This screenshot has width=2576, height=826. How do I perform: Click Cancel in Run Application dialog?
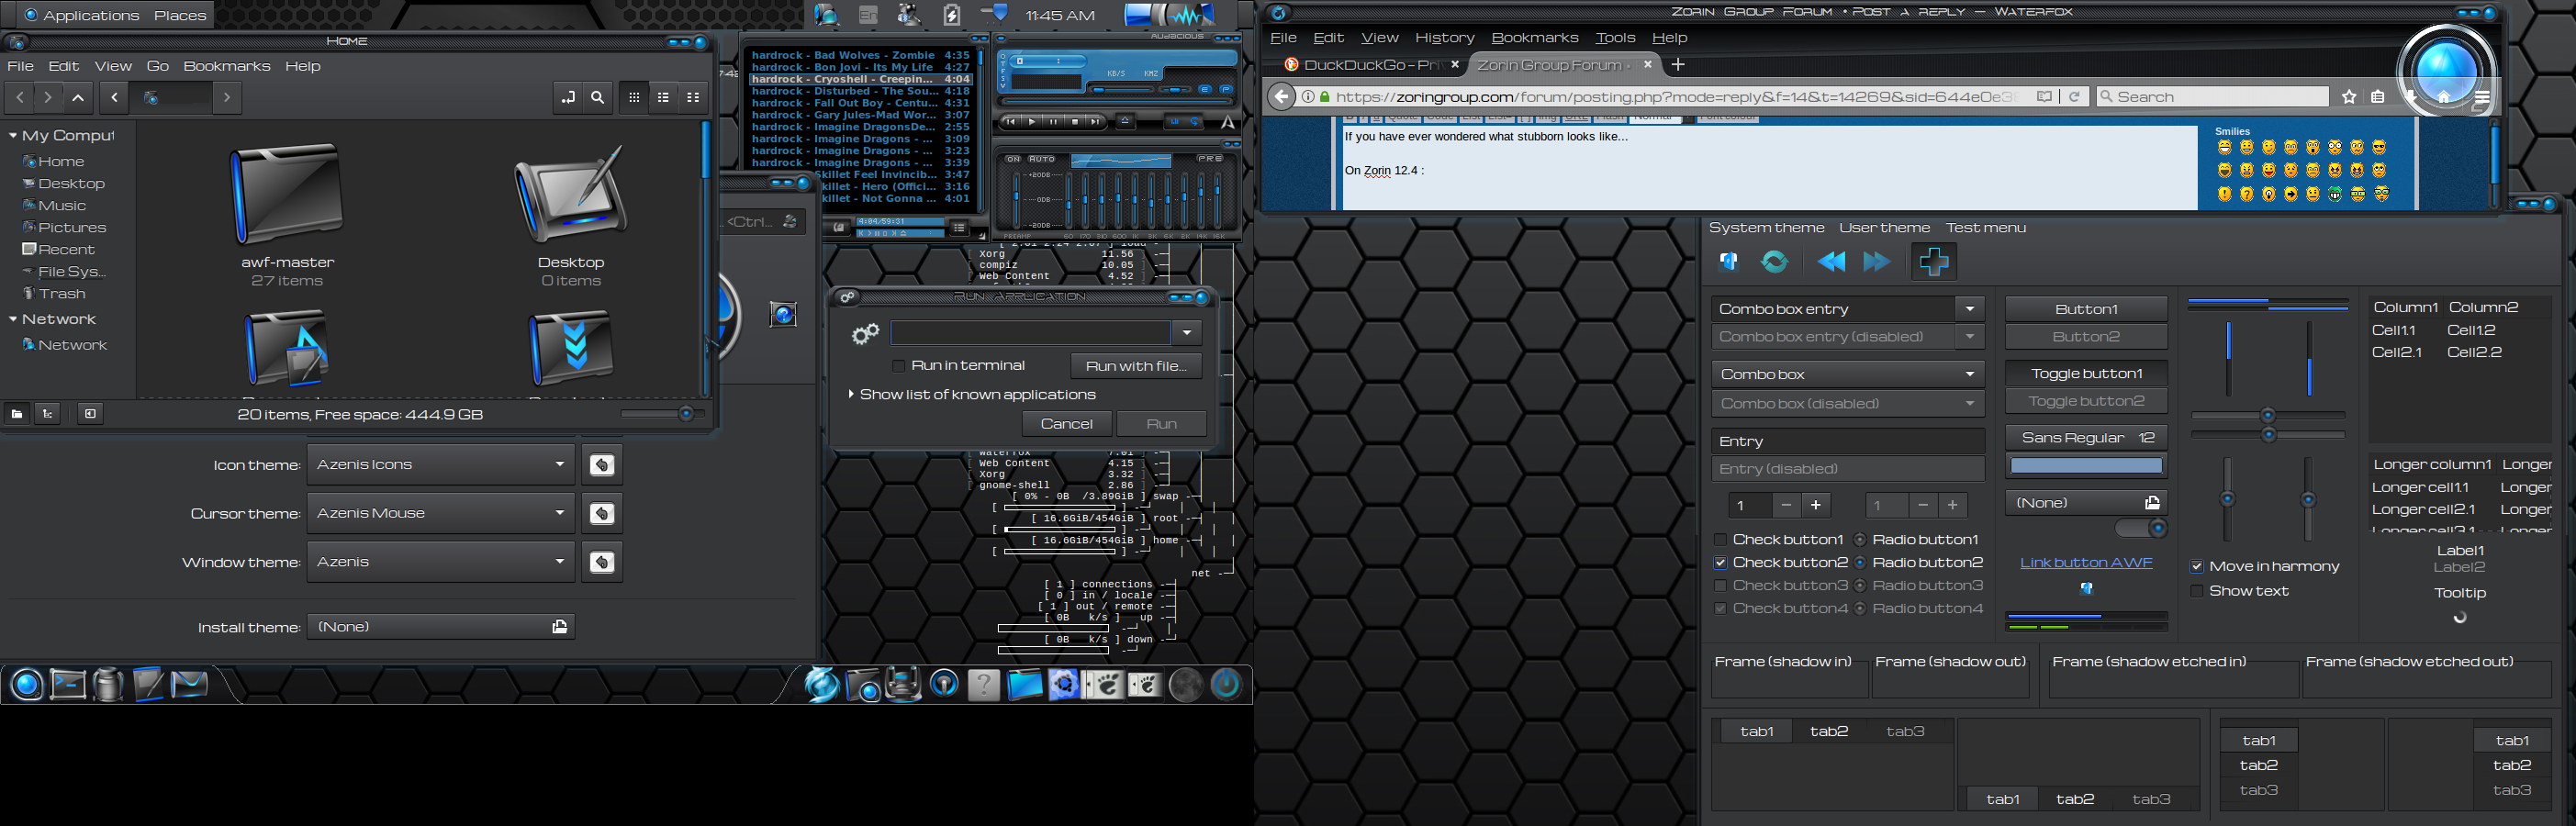click(x=1066, y=424)
